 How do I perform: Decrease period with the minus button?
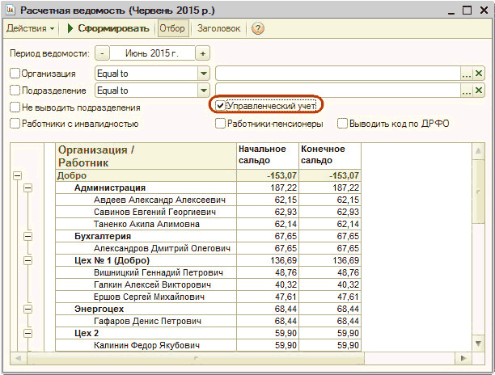(102, 53)
